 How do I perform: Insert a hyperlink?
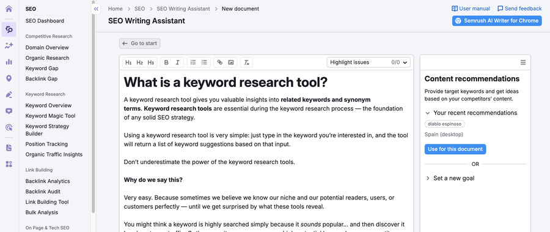(219, 62)
